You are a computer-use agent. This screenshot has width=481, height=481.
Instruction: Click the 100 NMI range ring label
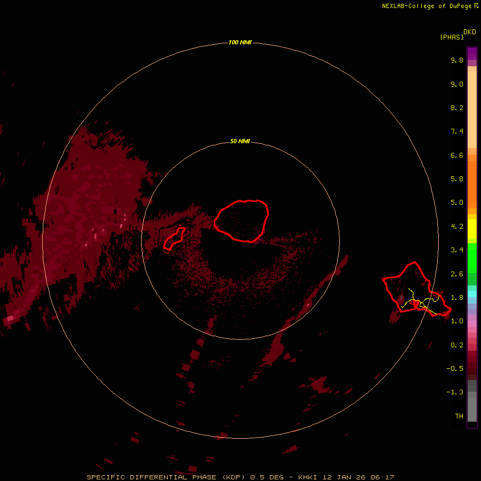240,42
